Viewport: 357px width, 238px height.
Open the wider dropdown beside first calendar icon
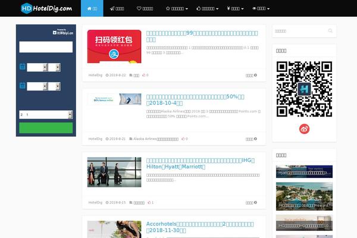(x=37, y=67)
